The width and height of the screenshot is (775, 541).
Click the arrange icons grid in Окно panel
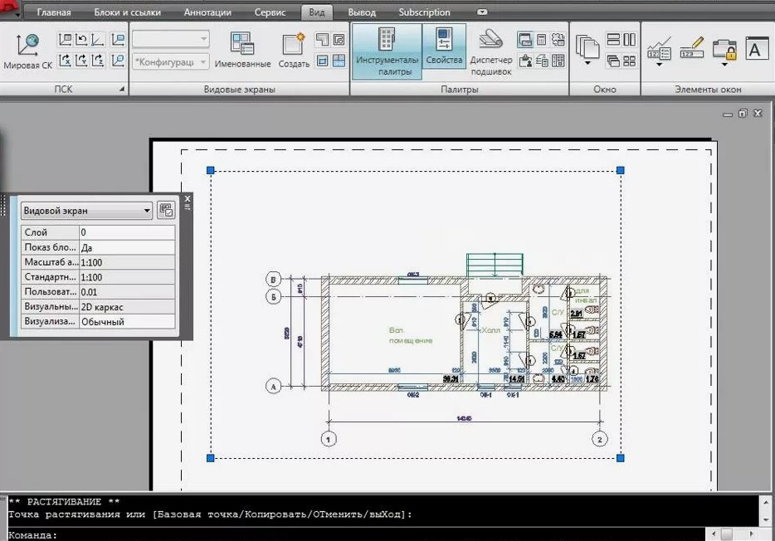(629, 61)
